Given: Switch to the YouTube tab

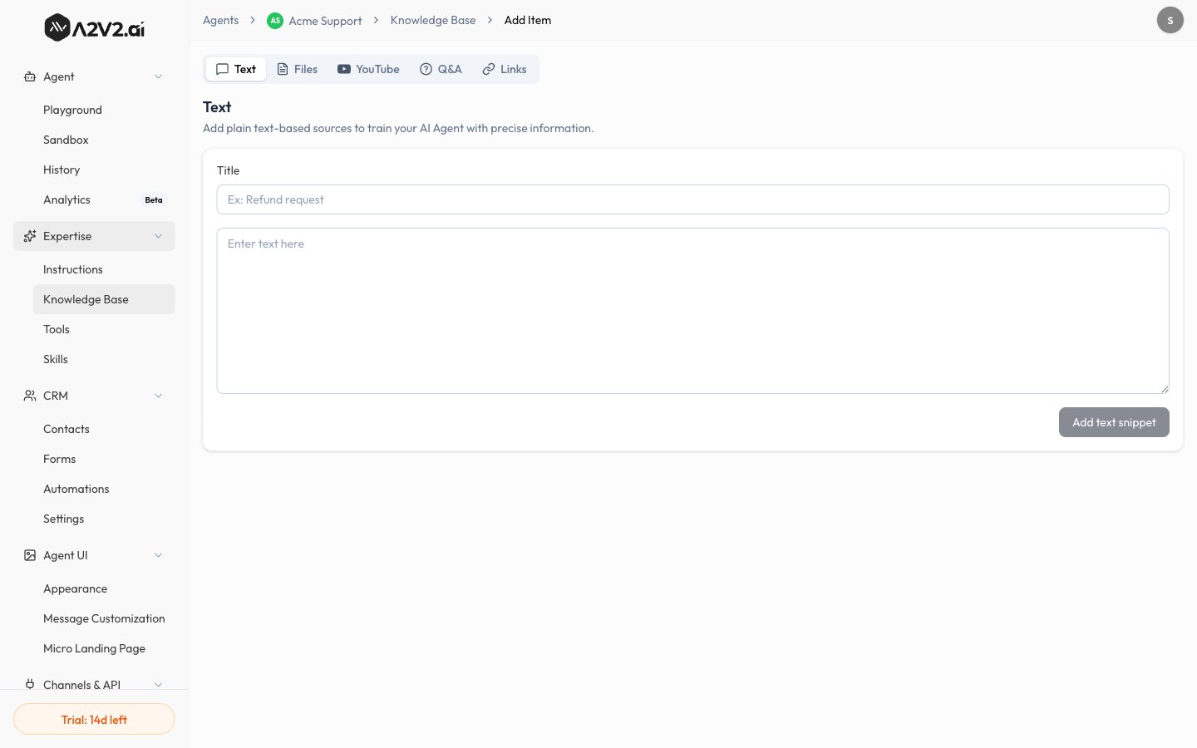Looking at the screenshot, I should [368, 69].
